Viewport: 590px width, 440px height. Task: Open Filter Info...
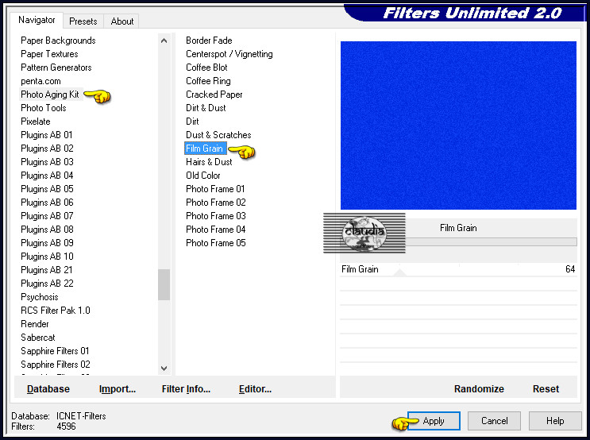click(186, 389)
